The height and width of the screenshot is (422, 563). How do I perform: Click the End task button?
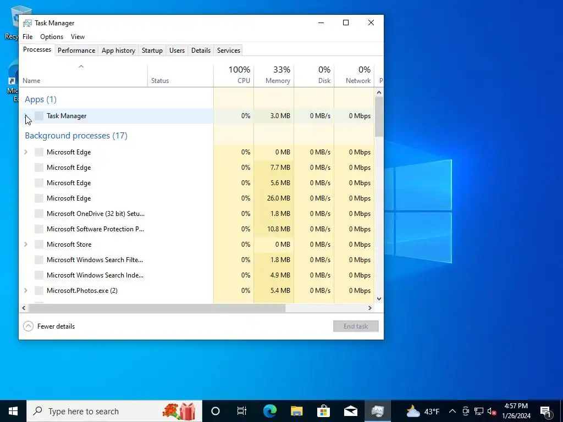(x=356, y=326)
